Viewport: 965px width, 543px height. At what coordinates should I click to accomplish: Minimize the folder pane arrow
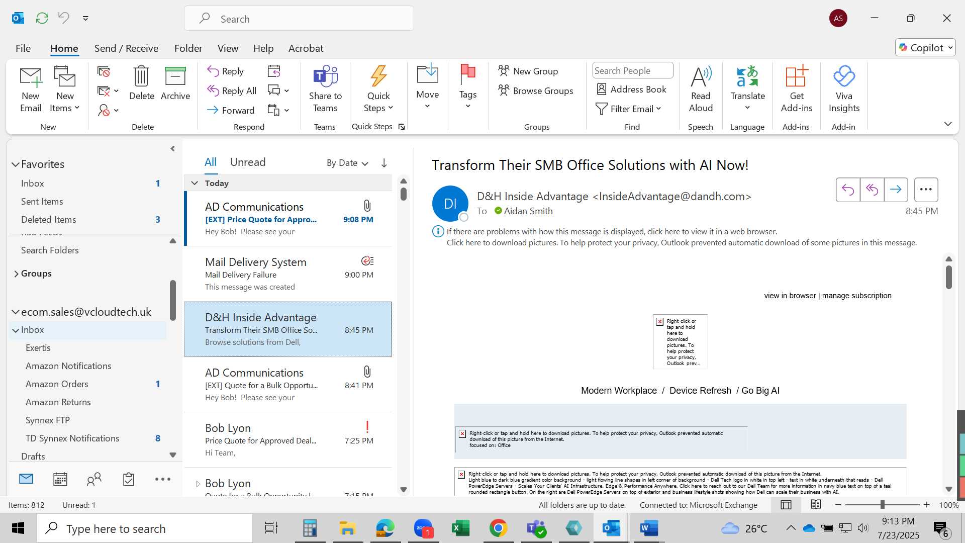click(173, 149)
